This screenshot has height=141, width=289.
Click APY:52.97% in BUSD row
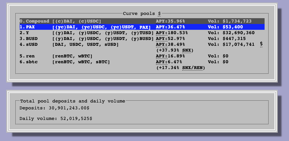click(x=170, y=39)
